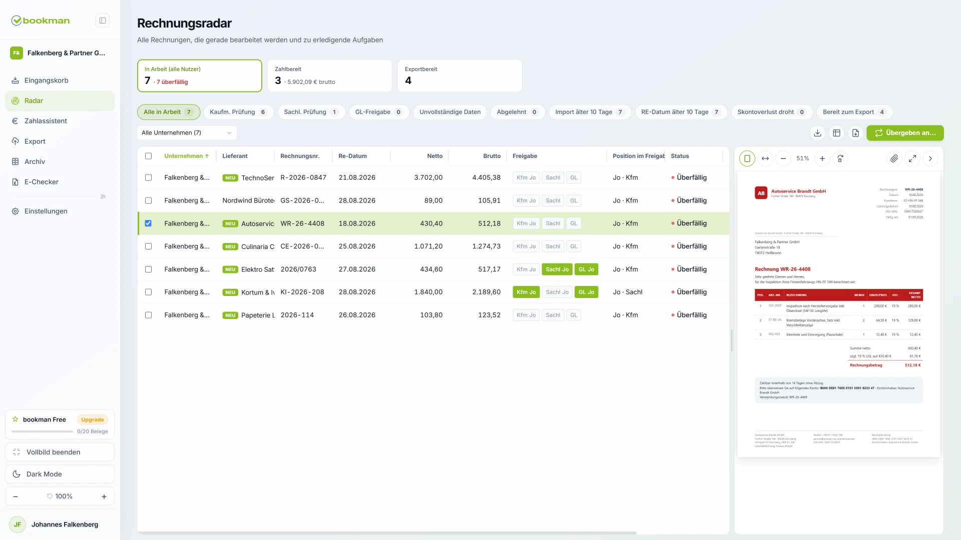961x540 pixels.
Task: Uncheck the Autoservice WR-26-4408 row checkbox
Action: (148, 223)
